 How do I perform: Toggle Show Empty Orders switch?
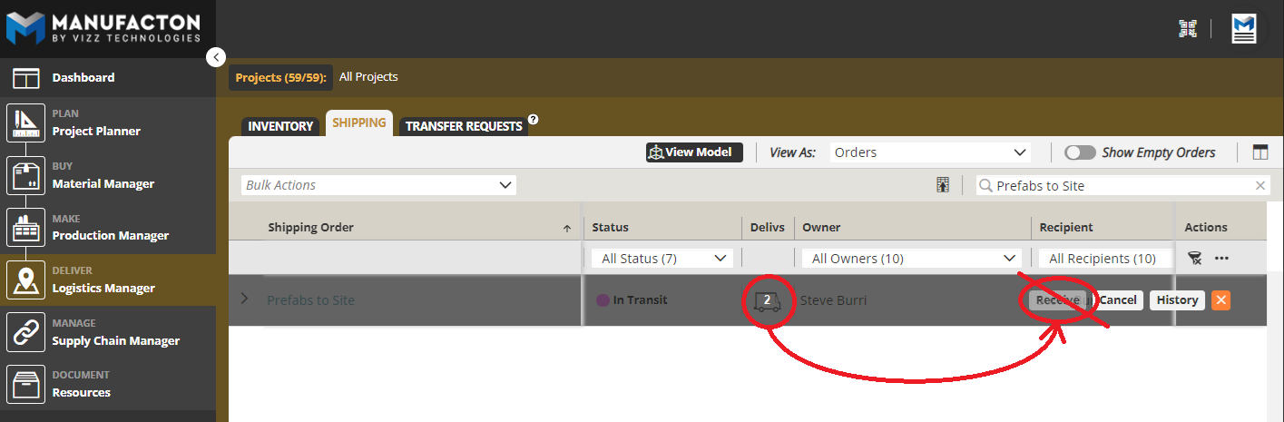click(1079, 152)
